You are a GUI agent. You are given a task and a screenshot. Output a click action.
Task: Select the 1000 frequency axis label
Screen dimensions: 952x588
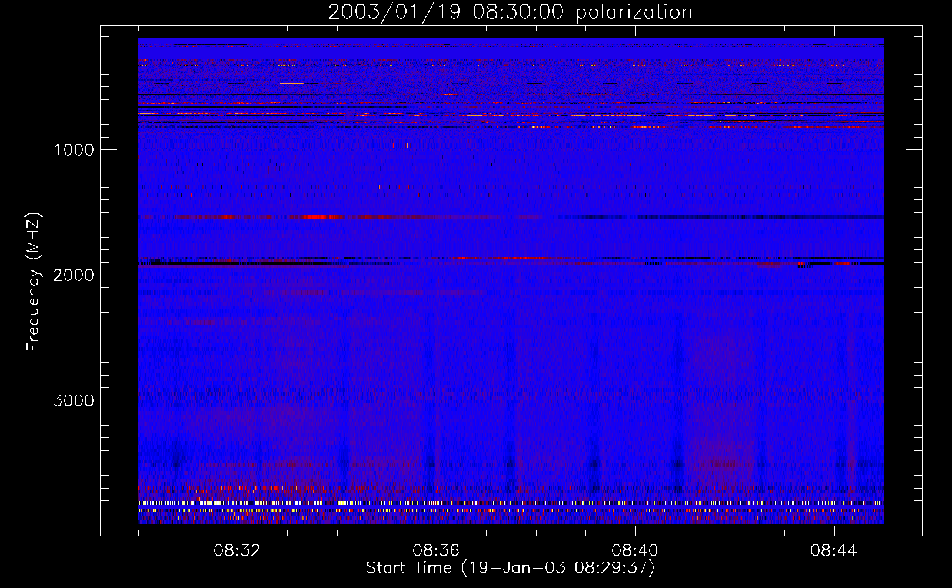(x=74, y=150)
